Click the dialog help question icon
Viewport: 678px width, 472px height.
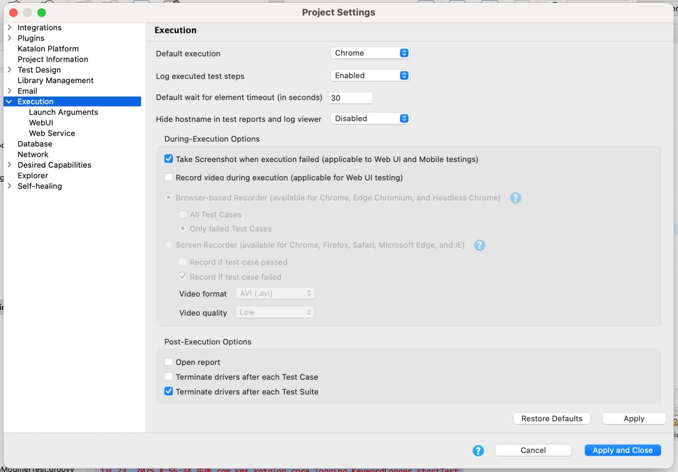pyautogui.click(x=479, y=451)
